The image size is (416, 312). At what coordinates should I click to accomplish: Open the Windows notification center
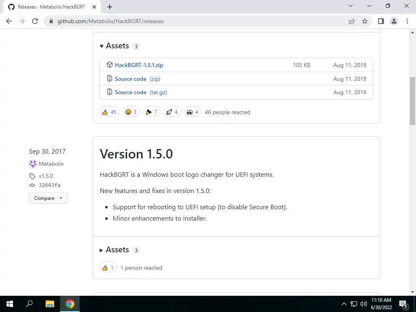tap(403, 304)
